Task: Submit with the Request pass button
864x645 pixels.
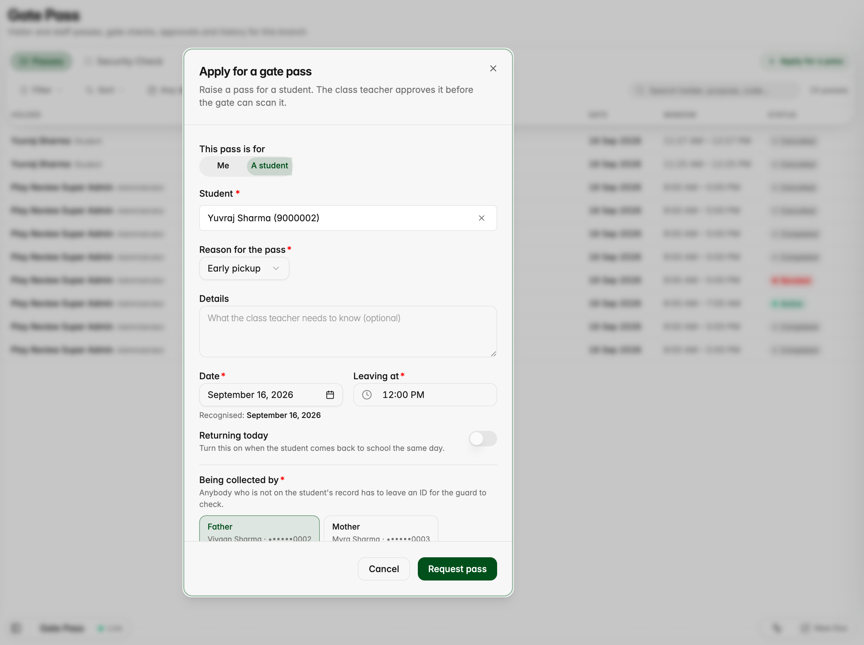Action: click(x=457, y=569)
